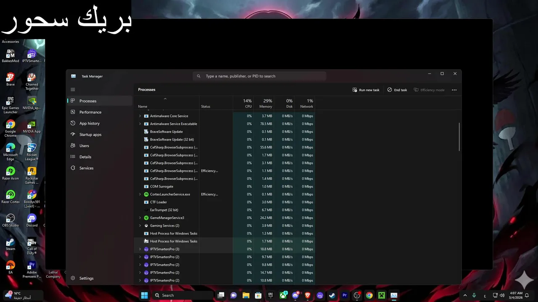
Task: Open the Users page
Action: (x=100, y=146)
